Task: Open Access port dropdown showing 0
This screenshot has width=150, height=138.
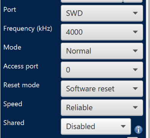Action: tap(102, 70)
